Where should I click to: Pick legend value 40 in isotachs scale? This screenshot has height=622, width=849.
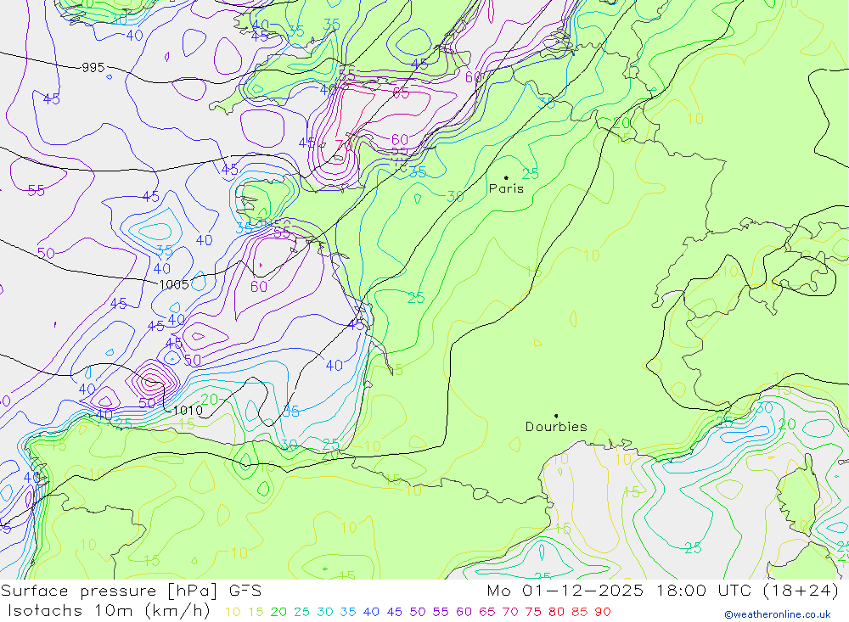pyautogui.click(x=371, y=612)
